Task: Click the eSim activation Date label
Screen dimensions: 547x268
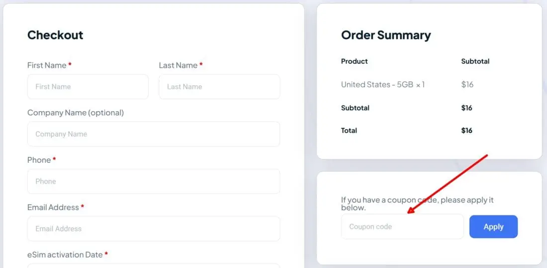Action: pos(65,255)
